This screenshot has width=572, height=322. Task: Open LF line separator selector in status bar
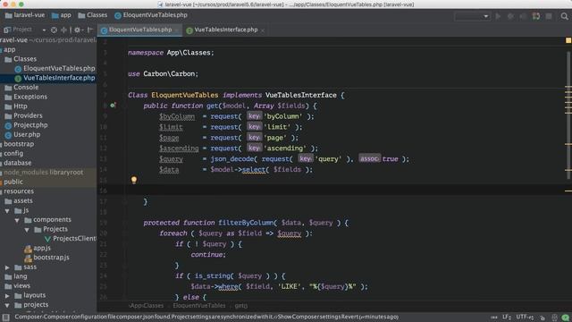point(507,317)
